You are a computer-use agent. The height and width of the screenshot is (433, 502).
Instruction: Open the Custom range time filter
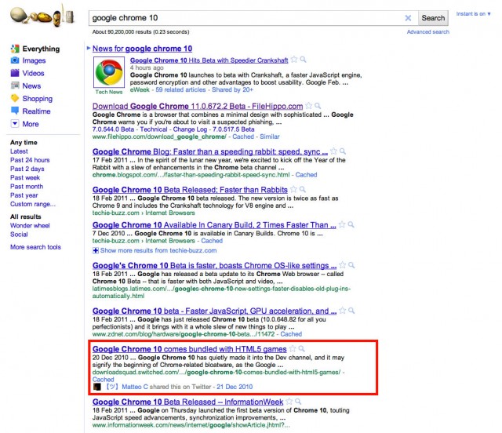click(33, 204)
